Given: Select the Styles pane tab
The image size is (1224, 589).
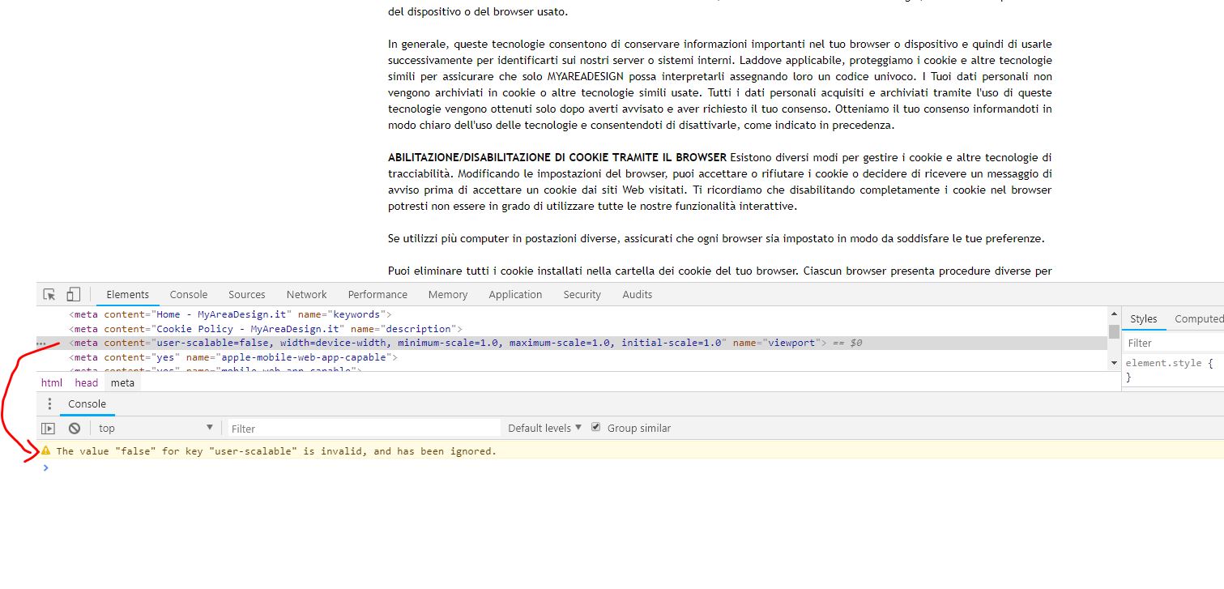Looking at the screenshot, I should coord(1144,318).
